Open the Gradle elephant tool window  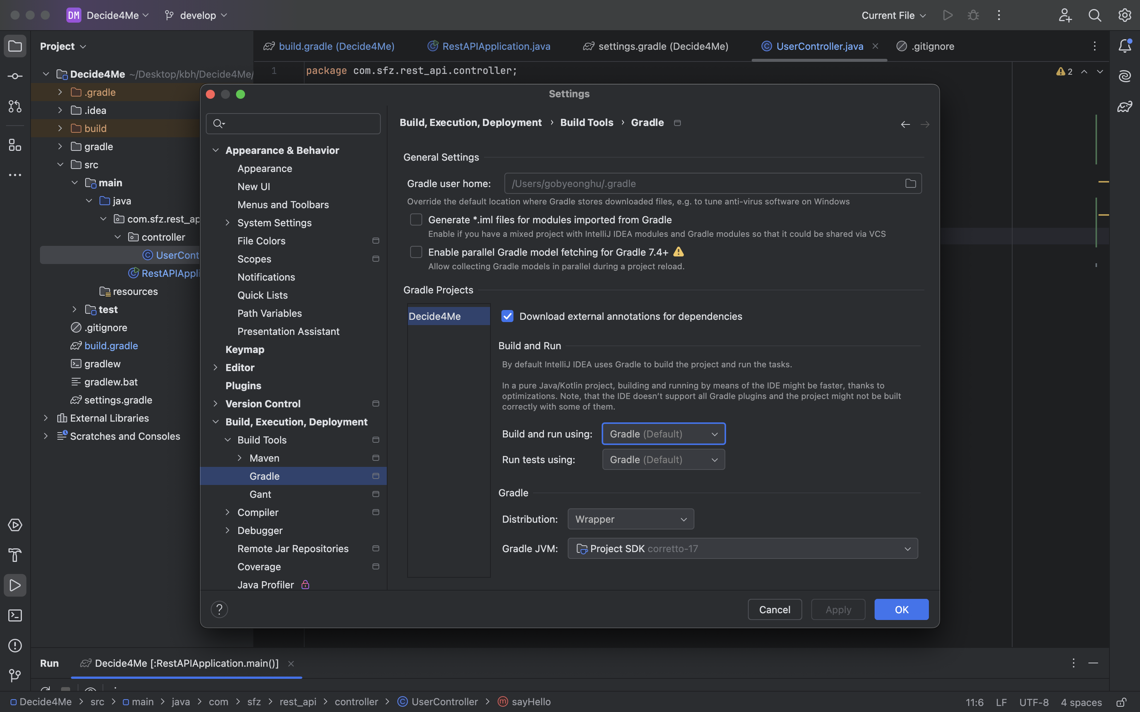[x=1125, y=106]
